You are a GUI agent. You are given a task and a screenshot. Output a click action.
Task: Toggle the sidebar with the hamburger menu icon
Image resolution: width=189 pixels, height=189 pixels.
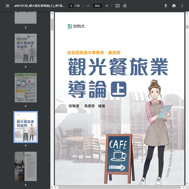coord(7,6)
